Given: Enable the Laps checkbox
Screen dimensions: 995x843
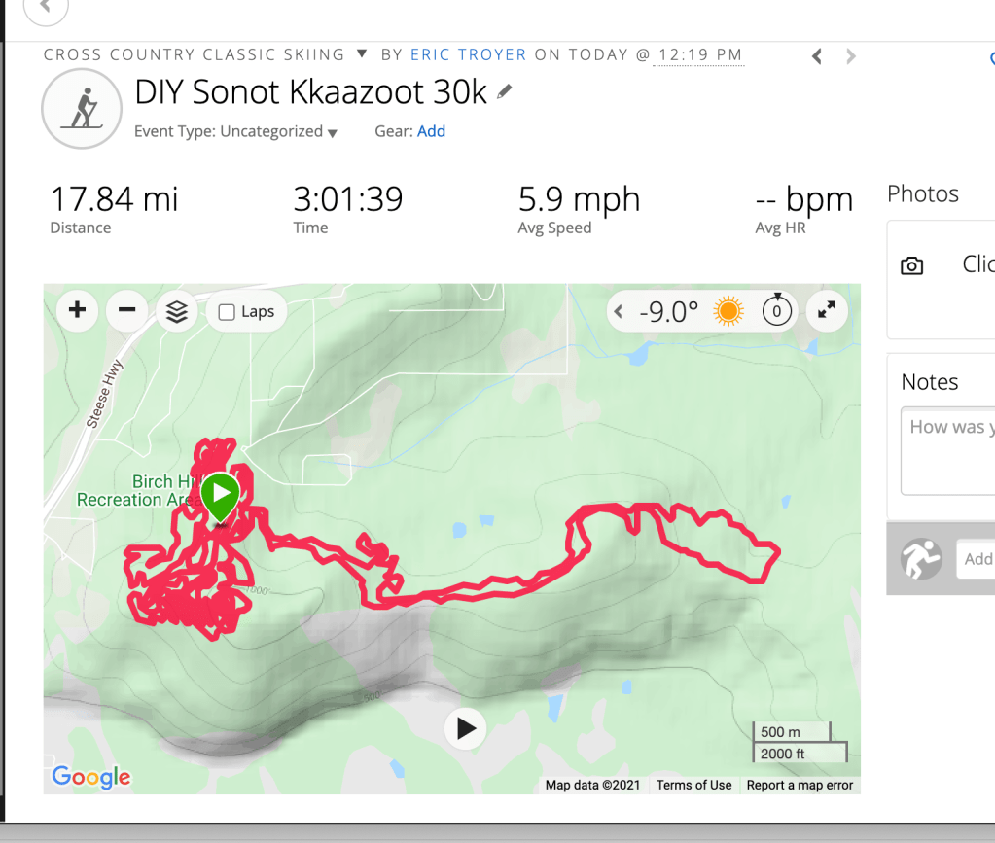Looking at the screenshot, I should (x=227, y=312).
